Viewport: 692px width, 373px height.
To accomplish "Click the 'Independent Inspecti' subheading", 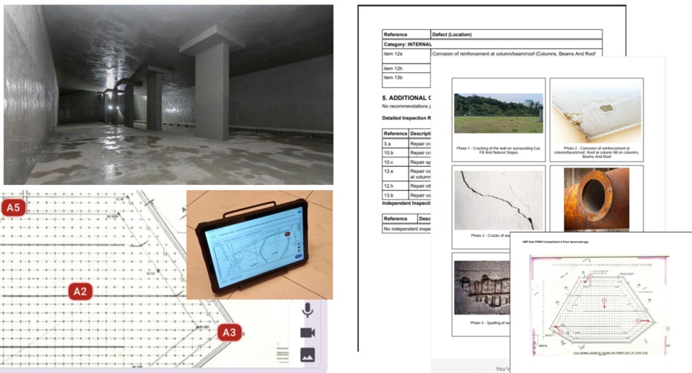I will (x=406, y=203).
